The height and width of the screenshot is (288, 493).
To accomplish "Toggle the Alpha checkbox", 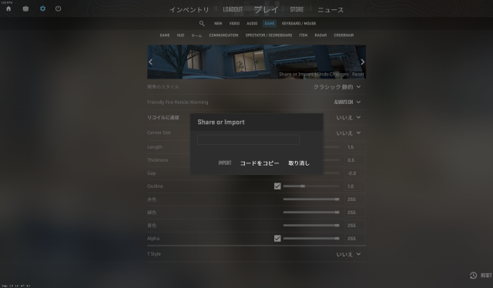I will [277, 239].
